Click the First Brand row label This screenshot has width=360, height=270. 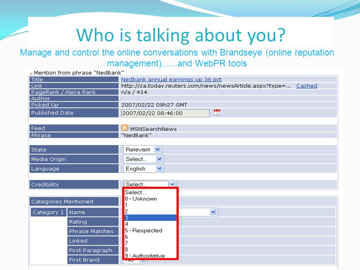[x=93, y=260]
